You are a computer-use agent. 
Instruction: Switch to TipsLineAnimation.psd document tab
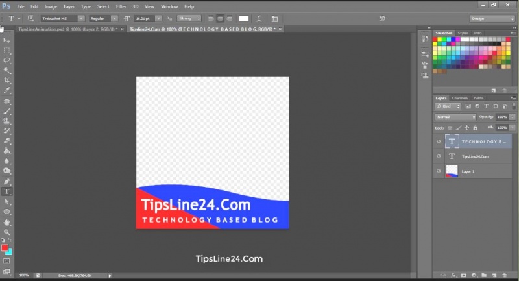click(x=68, y=29)
